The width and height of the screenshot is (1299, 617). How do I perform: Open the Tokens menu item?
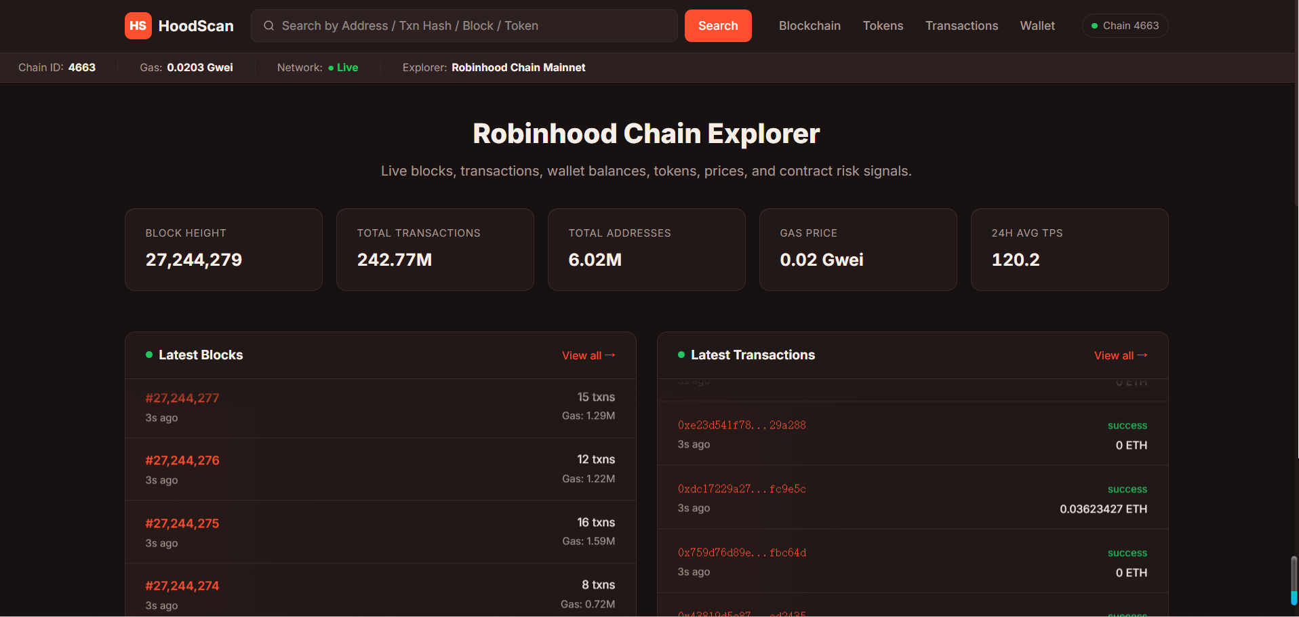coord(883,26)
